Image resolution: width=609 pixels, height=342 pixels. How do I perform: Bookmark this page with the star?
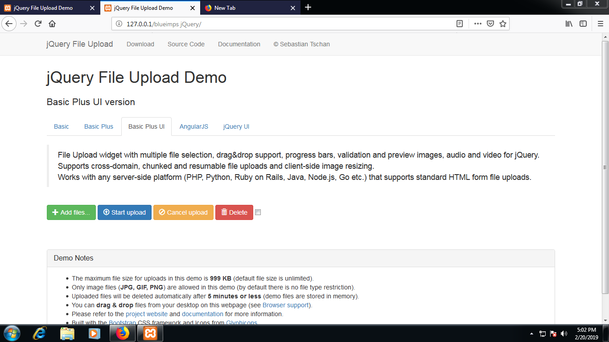[503, 24]
